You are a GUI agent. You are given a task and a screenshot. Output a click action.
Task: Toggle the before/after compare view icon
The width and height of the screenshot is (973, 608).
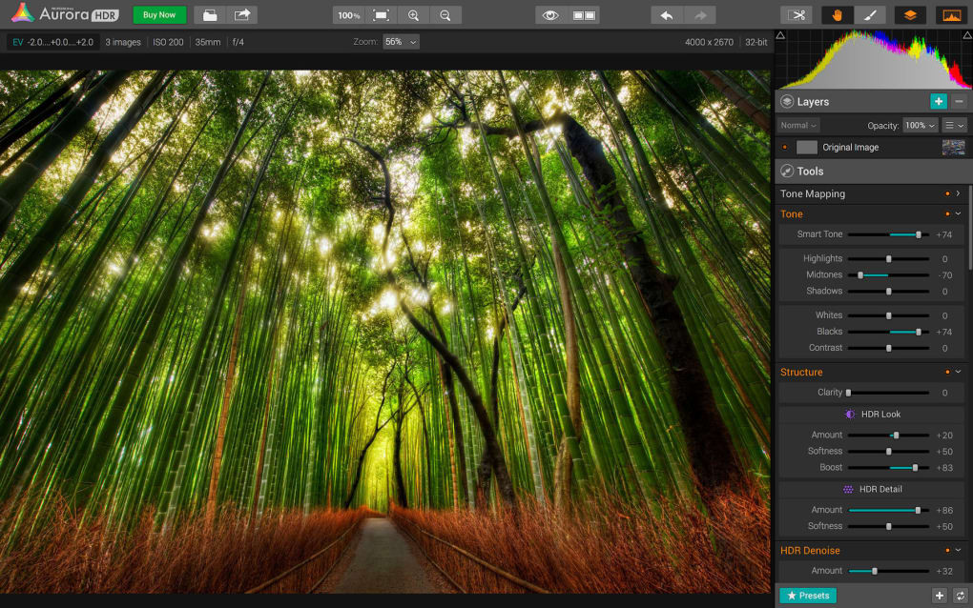point(583,15)
